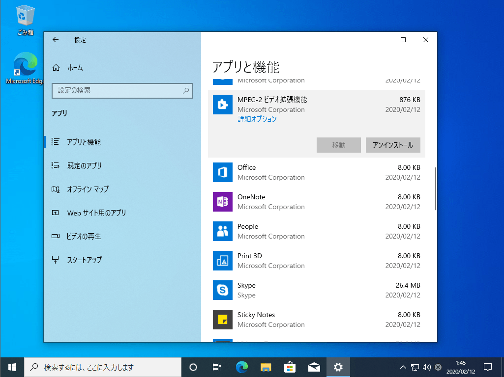Click the Skype app icon
504x377 pixels.
[x=222, y=290]
